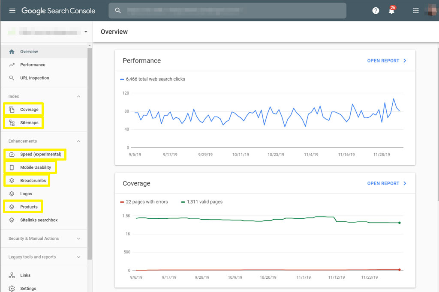The width and height of the screenshot is (439, 292).
Task: Click the Enhancements section header
Action: pos(44,141)
